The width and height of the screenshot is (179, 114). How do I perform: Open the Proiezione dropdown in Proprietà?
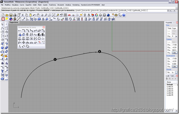point(176,36)
